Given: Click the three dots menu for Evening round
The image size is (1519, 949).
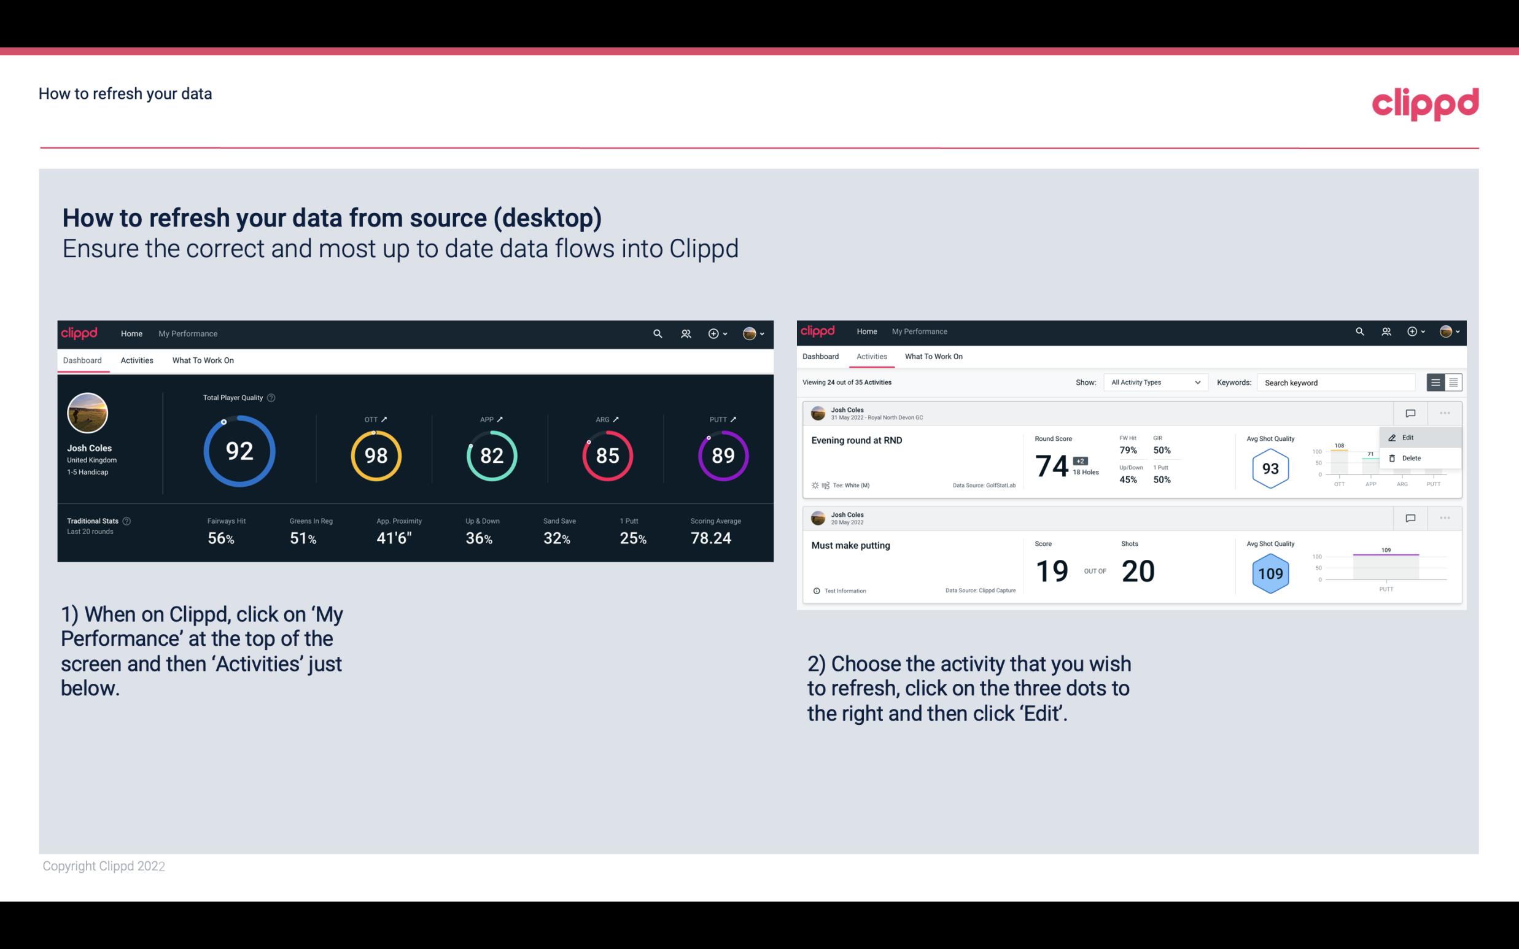Looking at the screenshot, I should click(1445, 412).
